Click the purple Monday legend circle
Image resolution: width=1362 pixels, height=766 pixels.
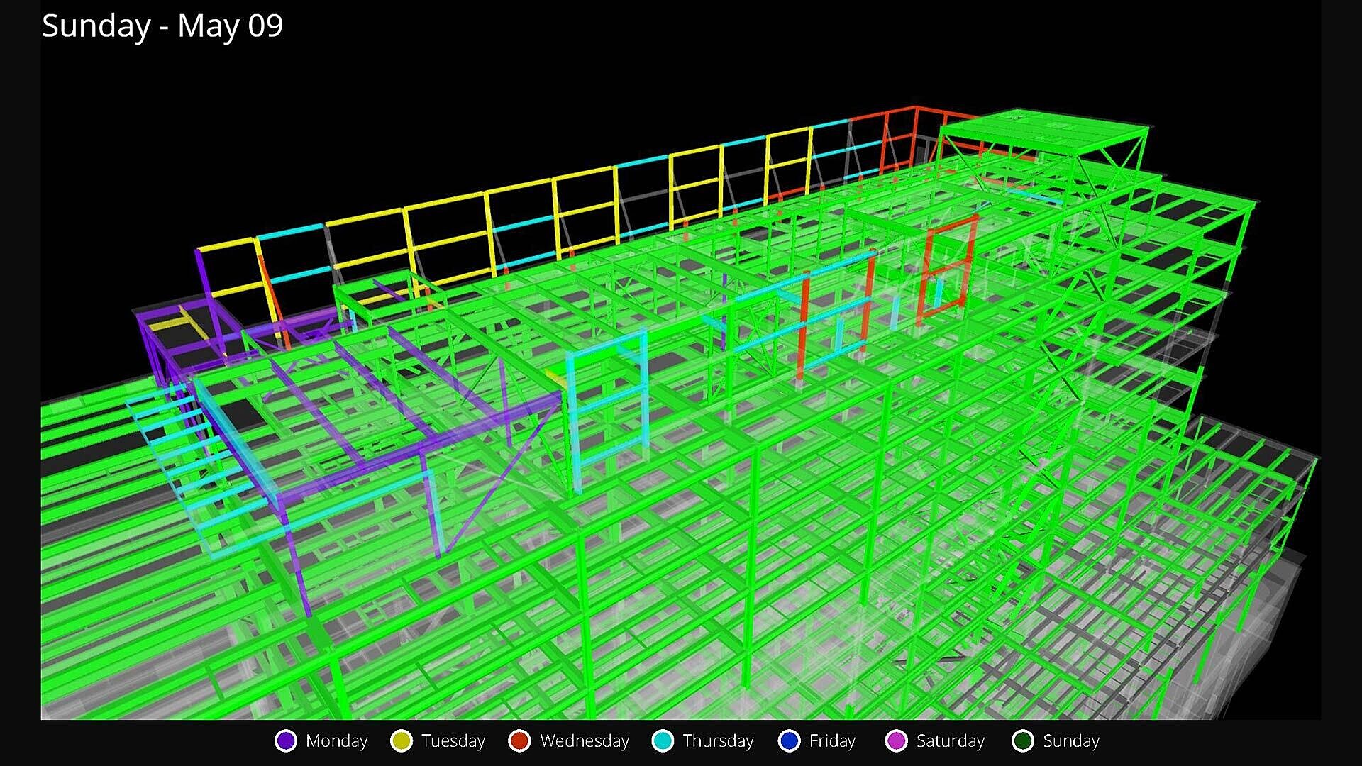(286, 741)
